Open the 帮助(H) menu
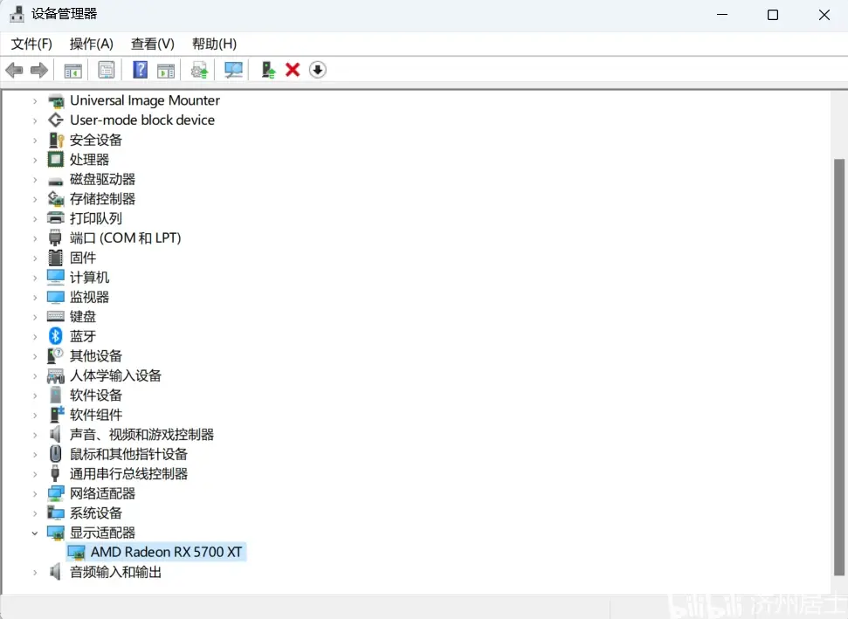This screenshot has width=848, height=619. (x=214, y=44)
